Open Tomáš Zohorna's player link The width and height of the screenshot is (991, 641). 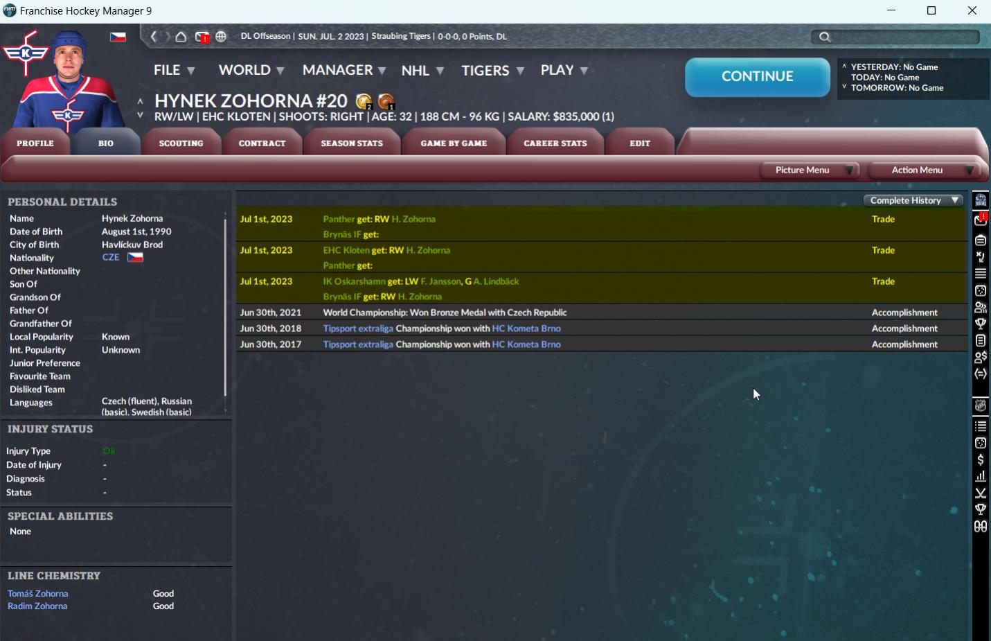pyautogui.click(x=38, y=594)
